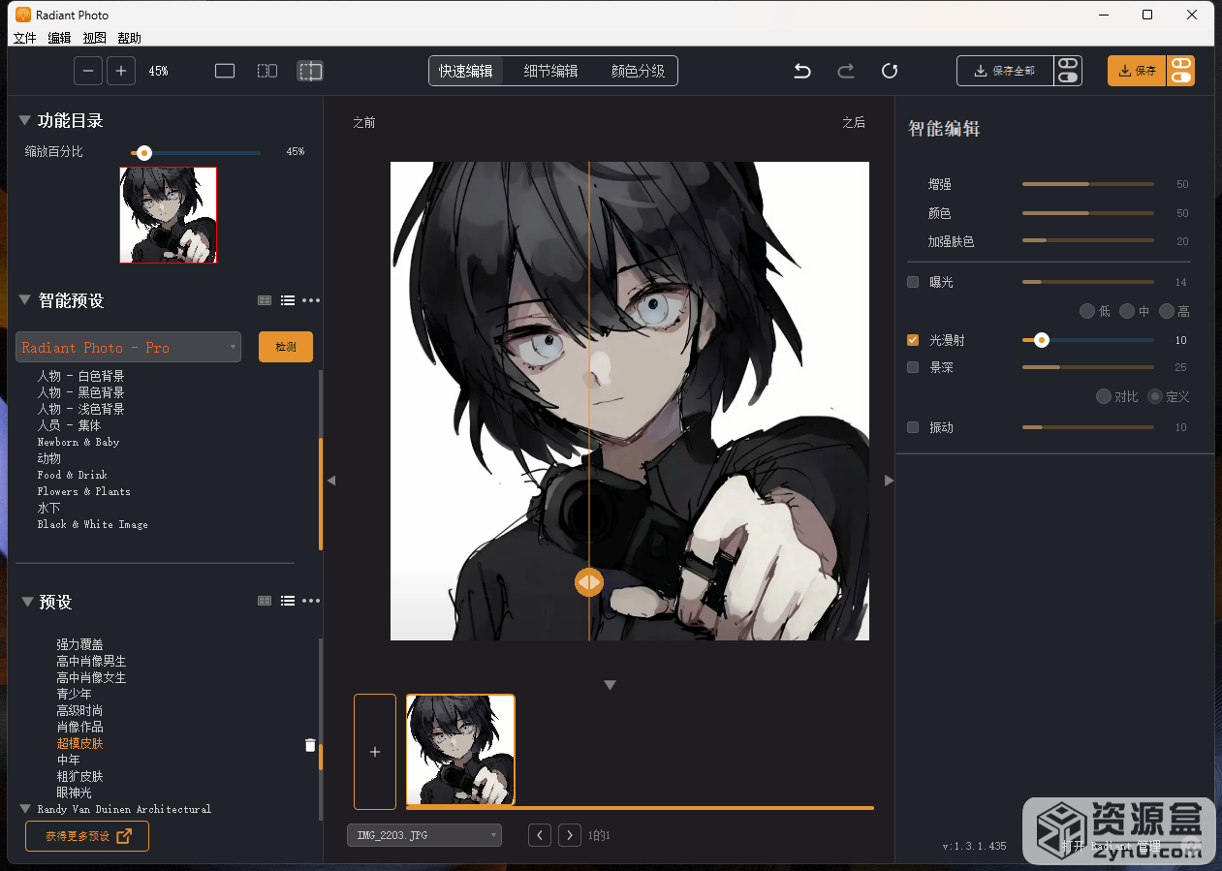Click the navigator preview thumbnail
This screenshot has width=1222, height=871.
168,214
